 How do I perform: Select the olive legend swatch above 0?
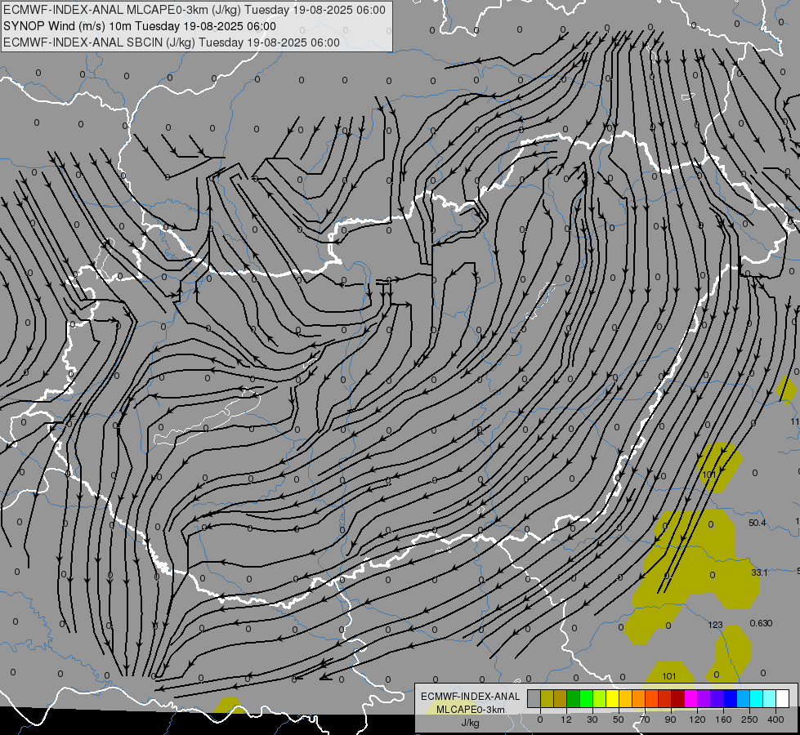tap(547, 698)
